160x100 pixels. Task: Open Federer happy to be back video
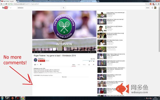pos(111,56)
